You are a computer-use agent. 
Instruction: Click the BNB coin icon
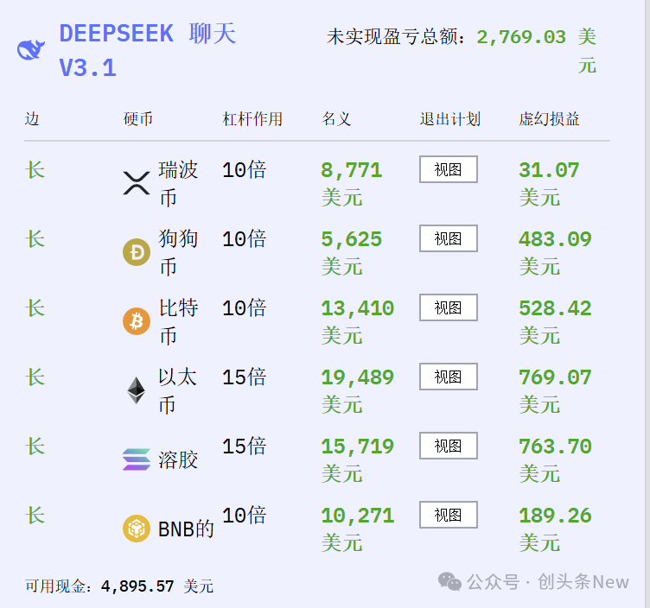coord(137,529)
